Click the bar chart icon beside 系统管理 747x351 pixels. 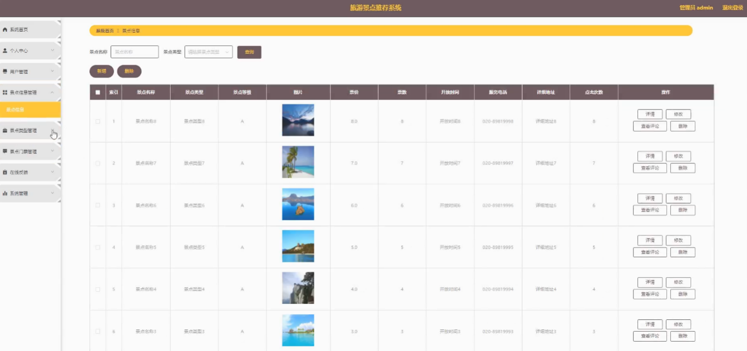(x=5, y=193)
